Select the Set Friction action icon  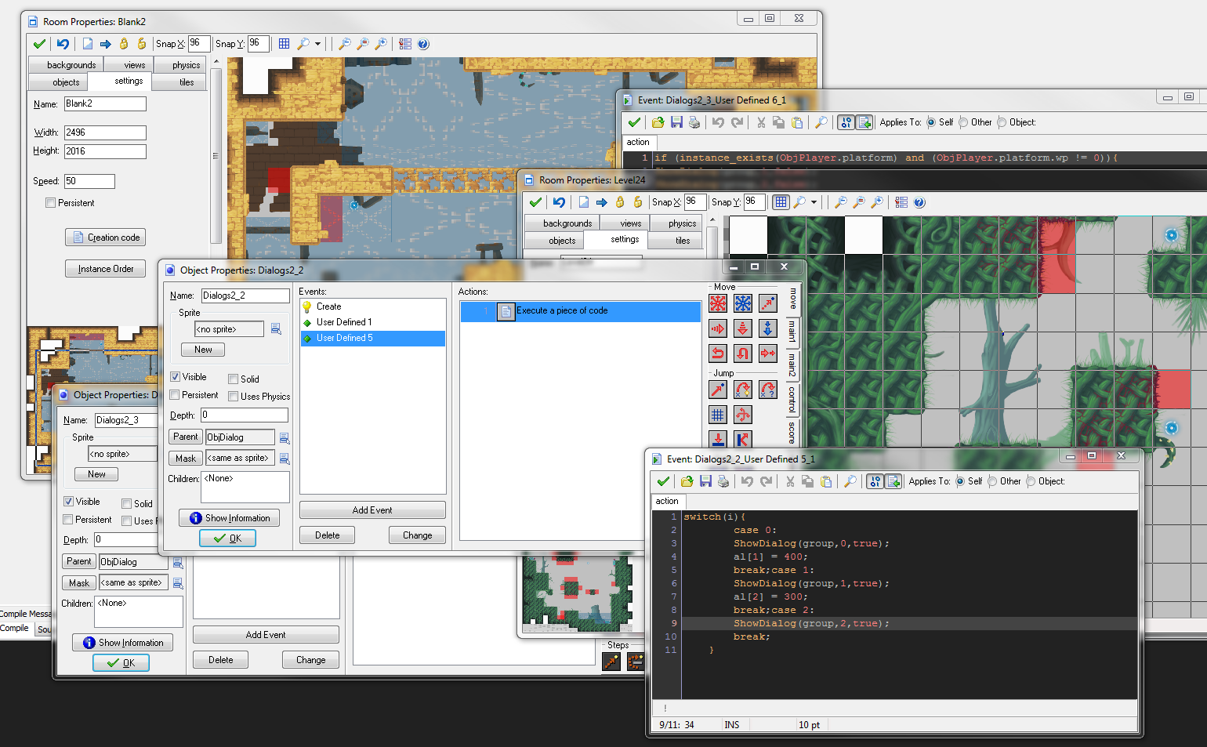(768, 354)
